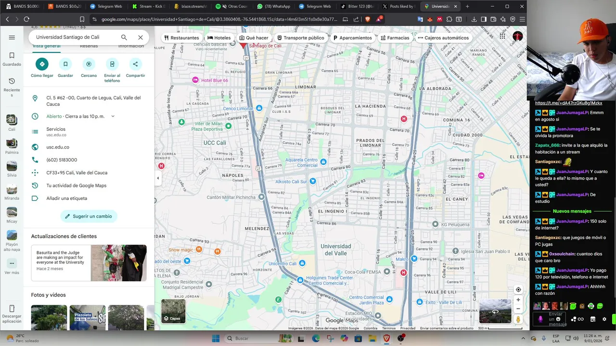Select Vista general tab
Image resolution: width=616 pixels, height=346 pixels.
(x=46, y=46)
